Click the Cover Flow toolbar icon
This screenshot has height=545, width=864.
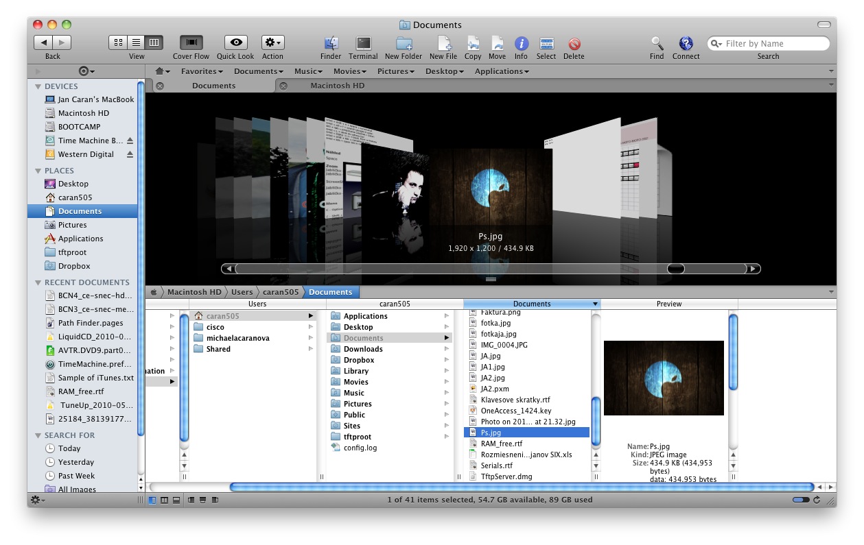(x=191, y=43)
